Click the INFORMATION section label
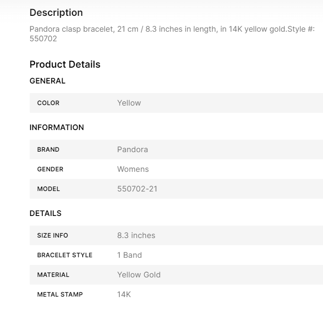This screenshot has width=323, height=311. pyautogui.click(x=57, y=128)
